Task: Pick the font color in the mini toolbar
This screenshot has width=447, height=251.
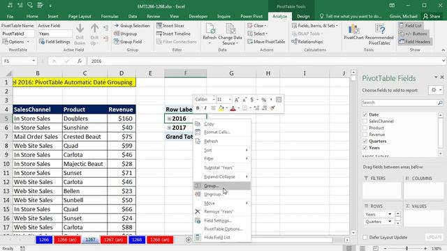Action: click(x=233, y=108)
